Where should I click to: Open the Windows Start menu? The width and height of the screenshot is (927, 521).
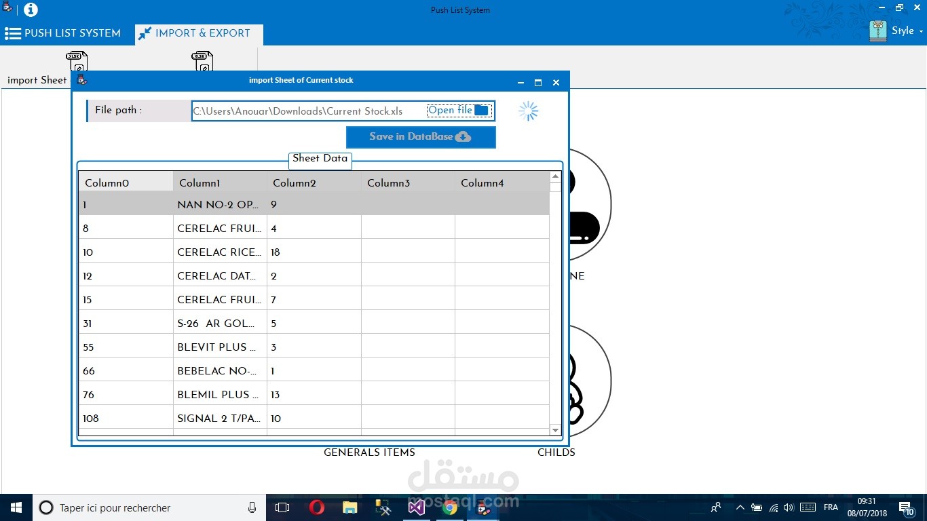[16, 507]
